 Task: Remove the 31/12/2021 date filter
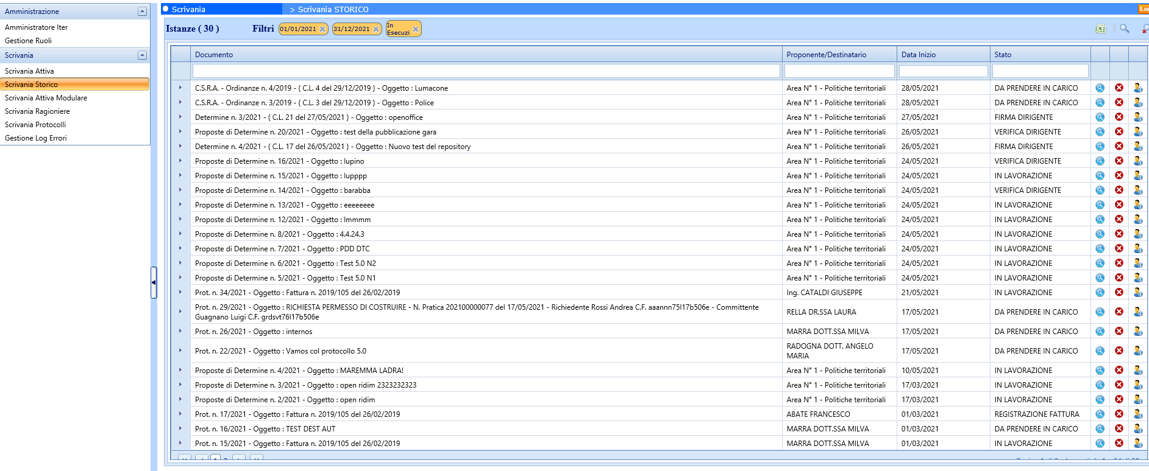coord(376,29)
